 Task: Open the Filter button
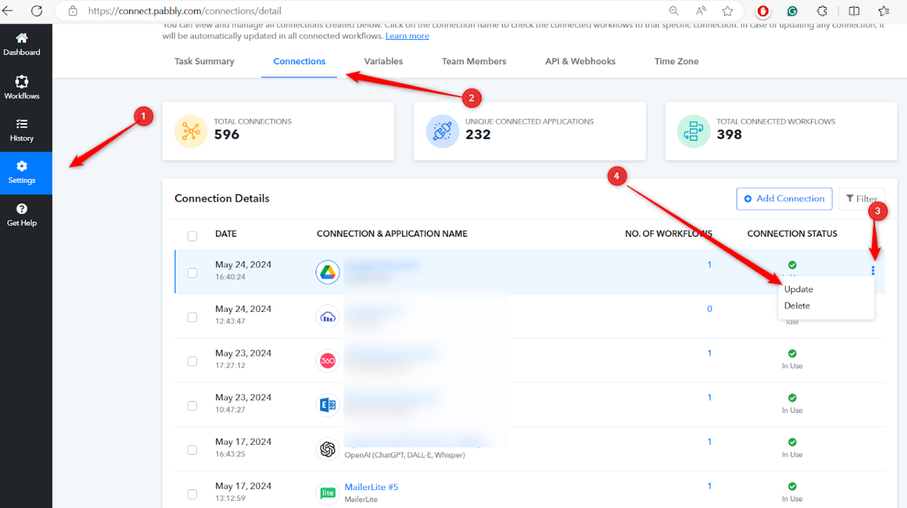coord(862,198)
